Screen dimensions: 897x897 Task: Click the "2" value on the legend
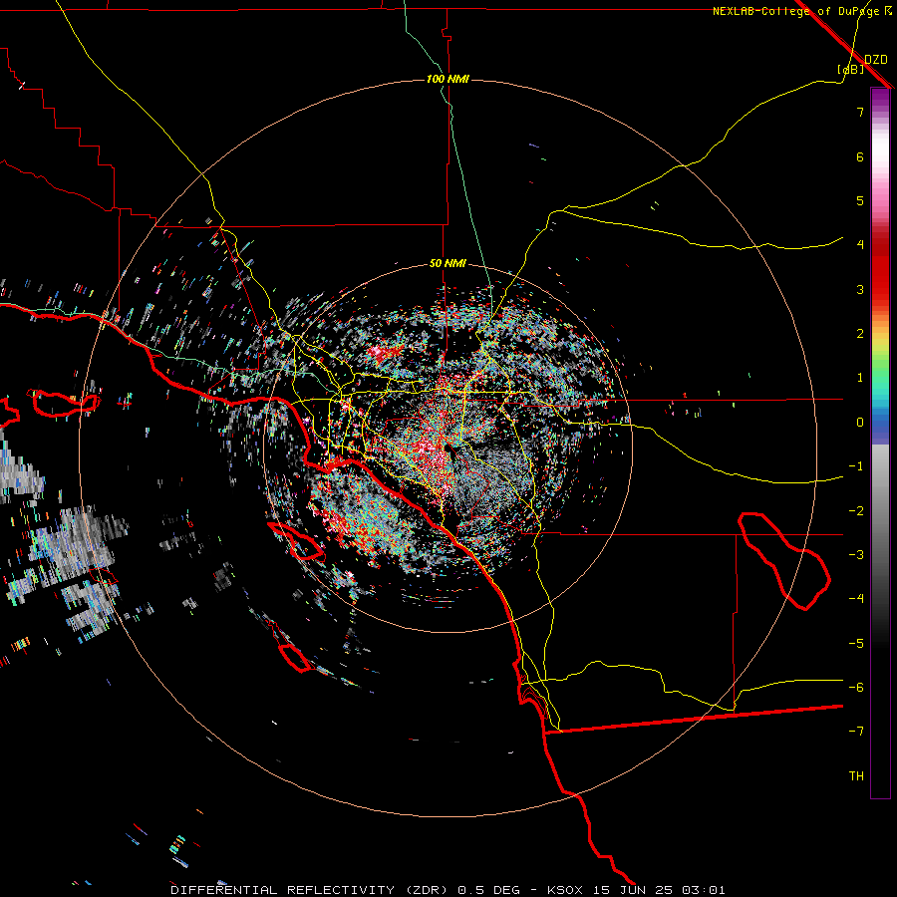[x=860, y=334]
